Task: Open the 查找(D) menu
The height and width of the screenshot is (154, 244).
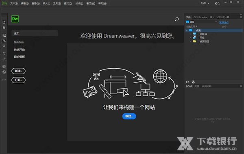Action: 68,3
